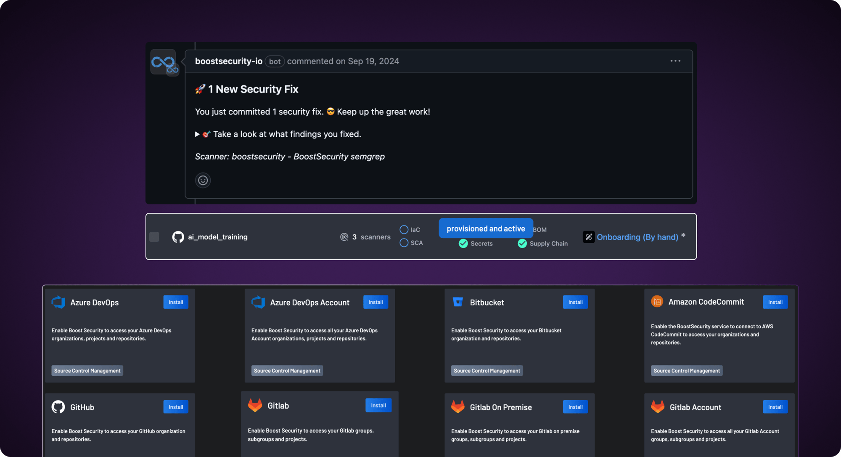Install the Azure DevOps Account integration
Screen dimensions: 841x457
tap(376, 302)
